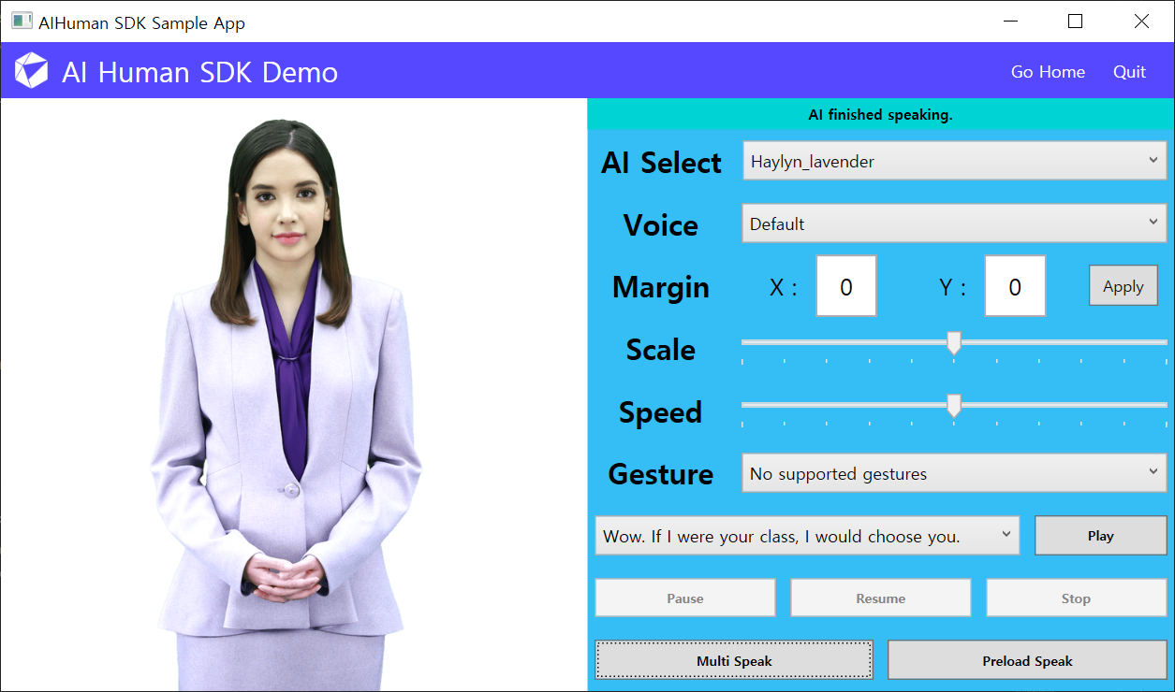Click the AI Human SDK logo icon

tap(31, 71)
